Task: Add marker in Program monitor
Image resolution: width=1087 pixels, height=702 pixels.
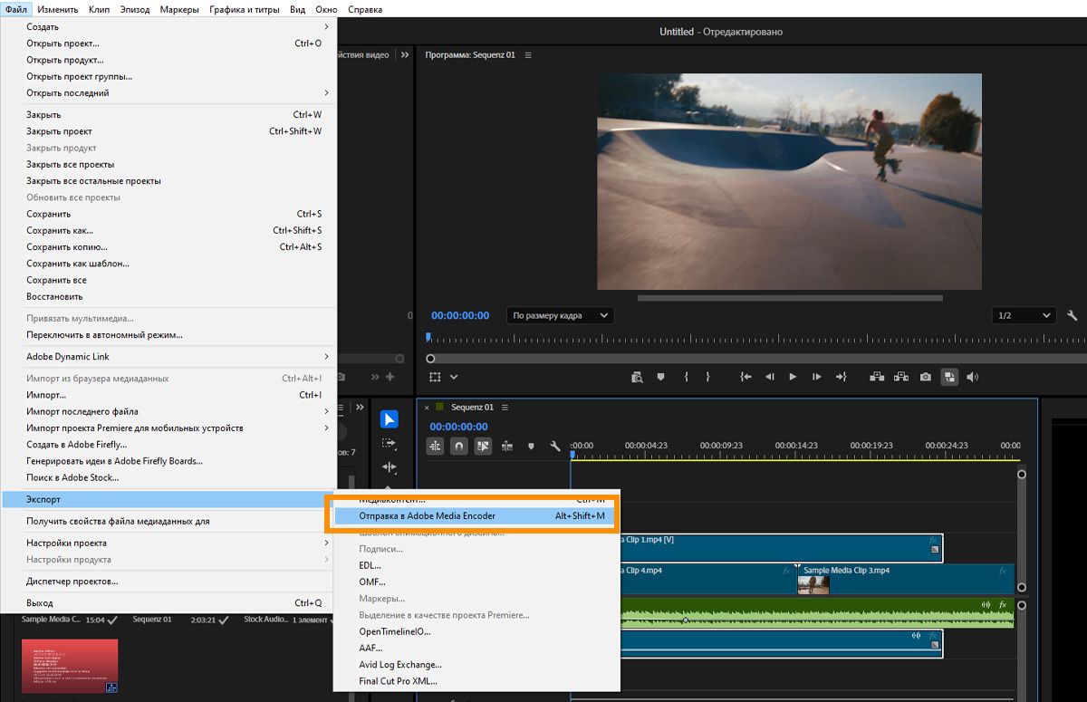Action: [x=660, y=377]
